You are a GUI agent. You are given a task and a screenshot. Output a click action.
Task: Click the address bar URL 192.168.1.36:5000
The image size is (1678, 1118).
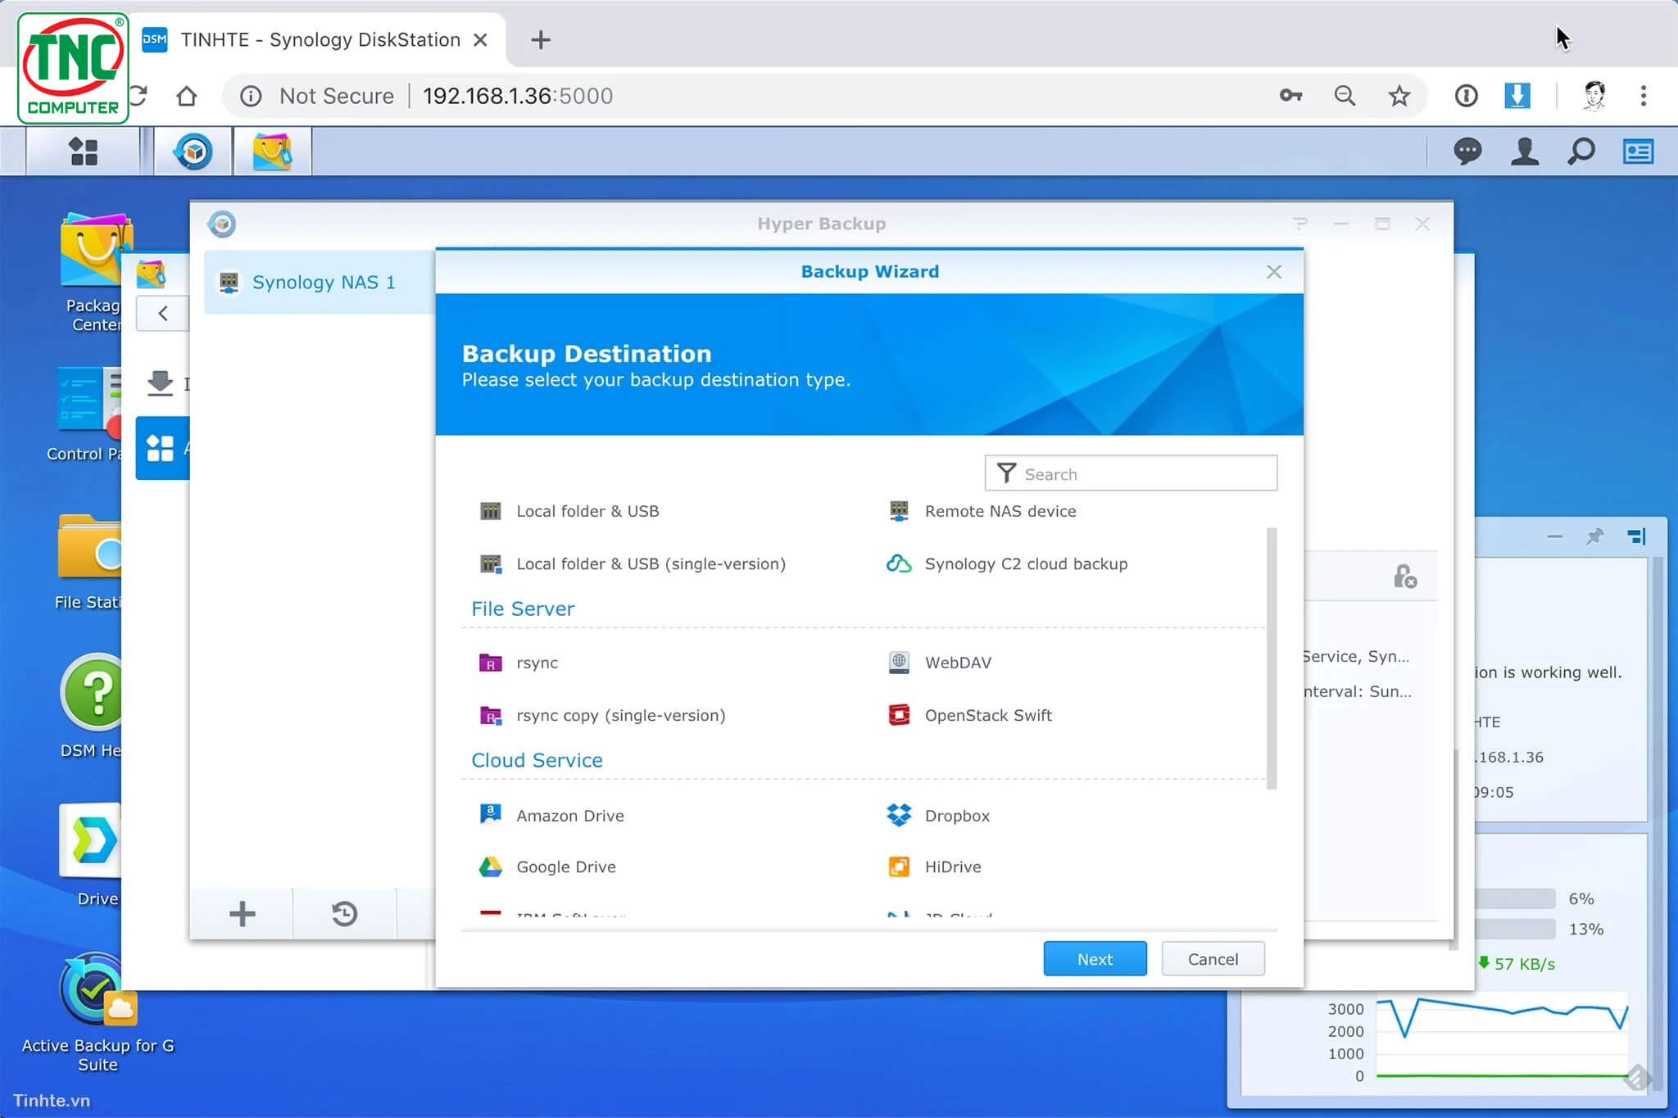518,96
